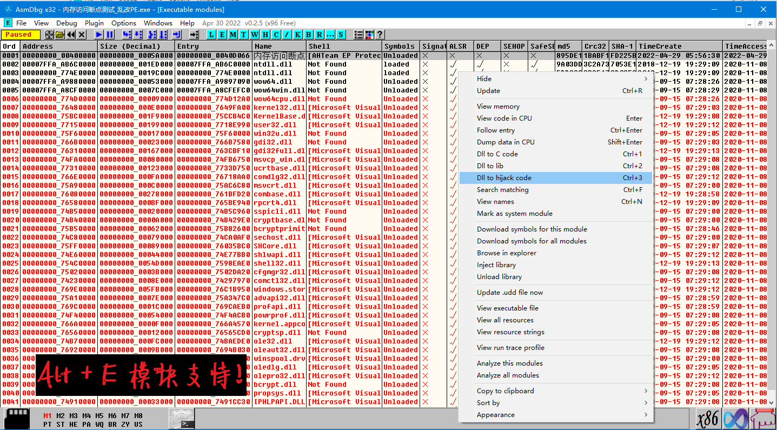Click the Address column header

click(x=59, y=47)
